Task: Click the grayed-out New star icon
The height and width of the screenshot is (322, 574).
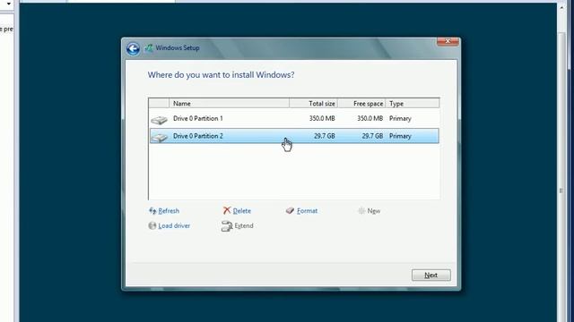Action: pyautogui.click(x=361, y=211)
